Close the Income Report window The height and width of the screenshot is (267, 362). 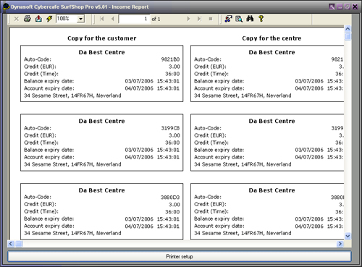coord(355,7)
